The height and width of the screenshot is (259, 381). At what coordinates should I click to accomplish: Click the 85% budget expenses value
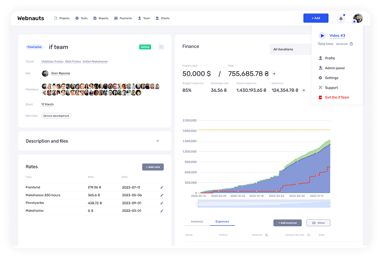pos(187,90)
